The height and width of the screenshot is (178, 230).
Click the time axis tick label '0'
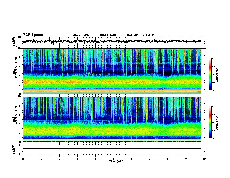tap(23, 159)
